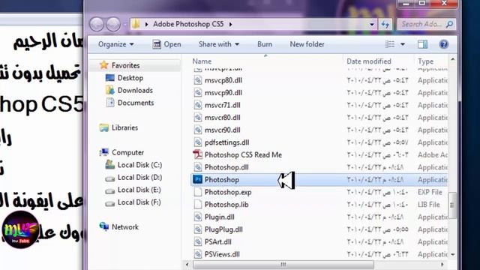Create a New folder
The height and width of the screenshot is (270, 480).
[307, 44]
